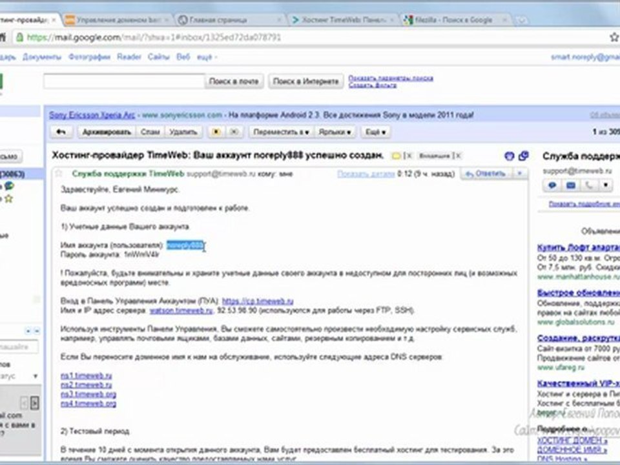The width and height of the screenshot is (620, 465).
Task: Click the Архивировать button
Action: point(107,132)
